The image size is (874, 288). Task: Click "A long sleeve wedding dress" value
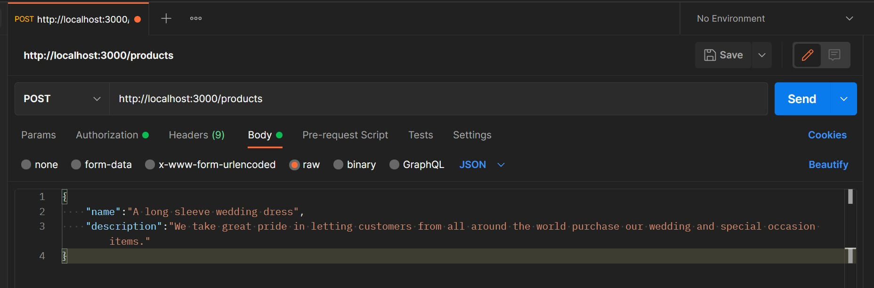pyautogui.click(x=213, y=212)
